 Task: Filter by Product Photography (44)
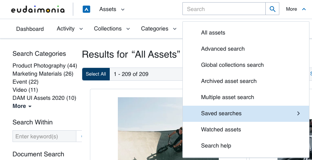(45, 66)
